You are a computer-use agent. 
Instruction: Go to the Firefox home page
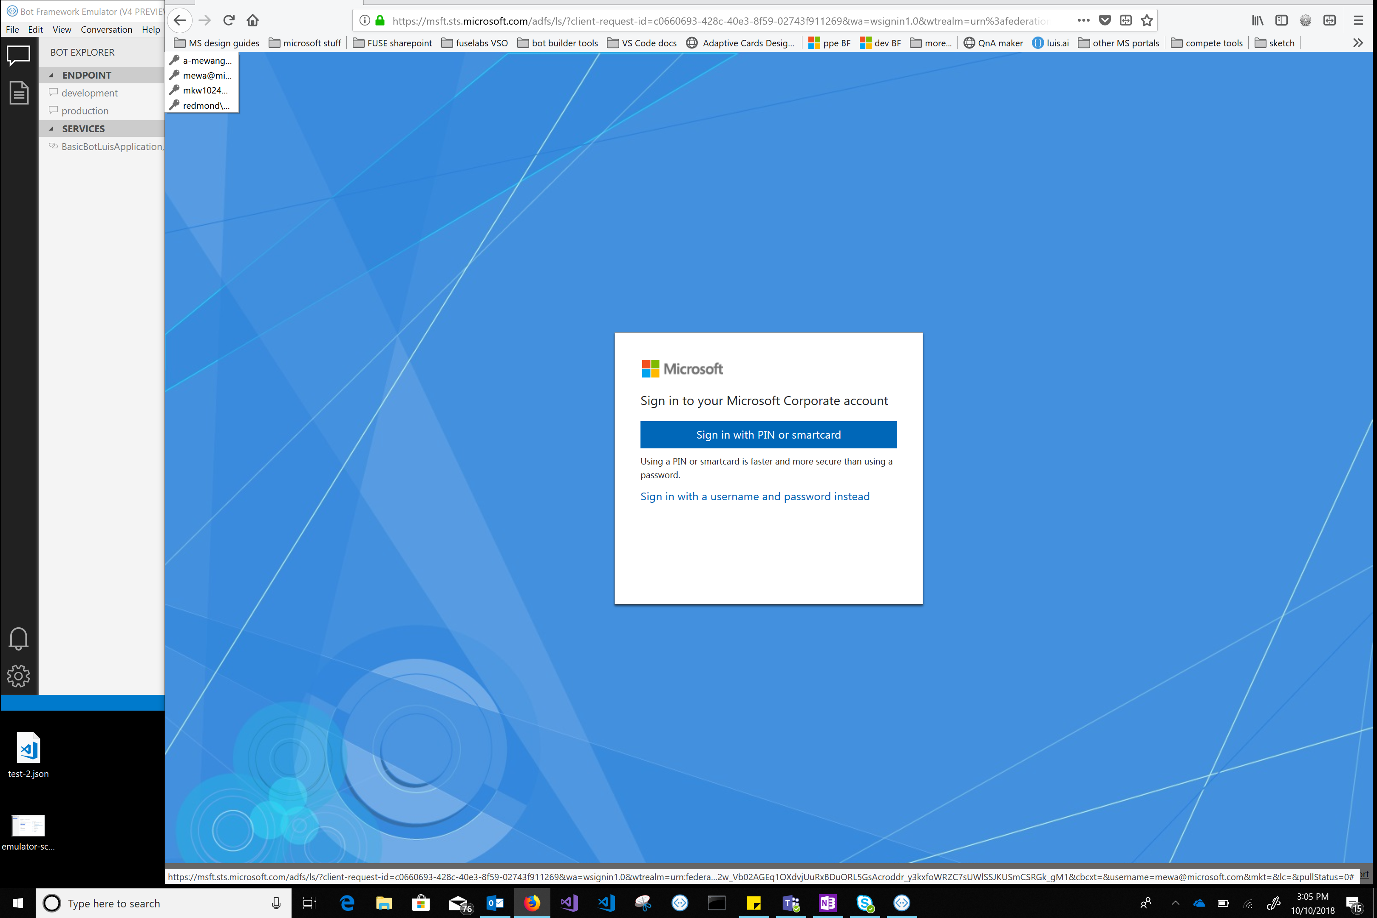(252, 20)
